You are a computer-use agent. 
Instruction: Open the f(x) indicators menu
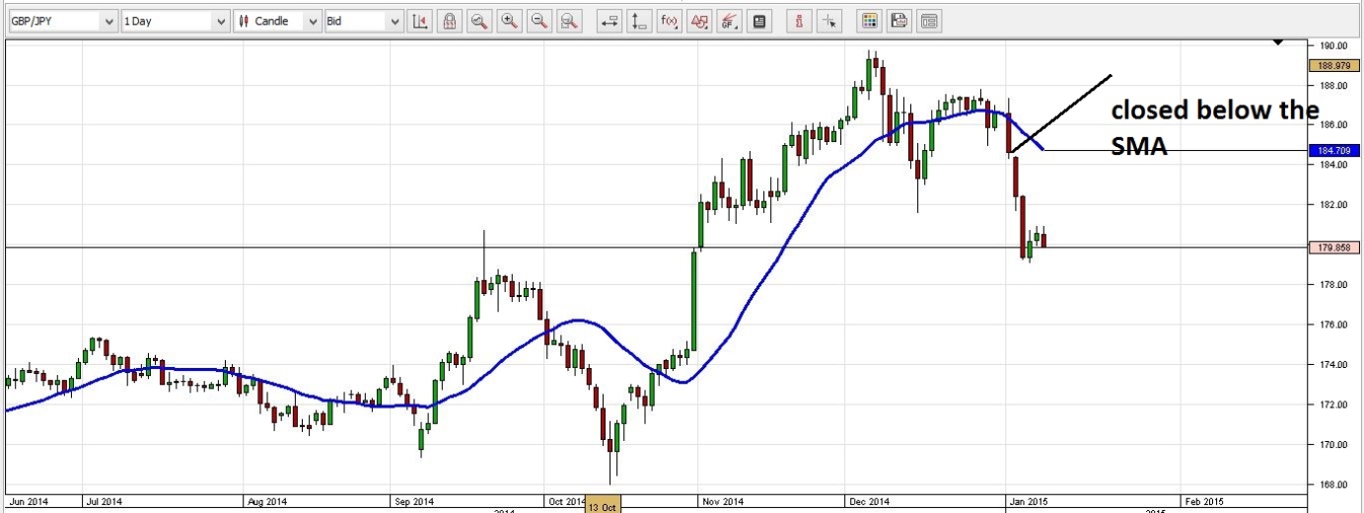669,21
